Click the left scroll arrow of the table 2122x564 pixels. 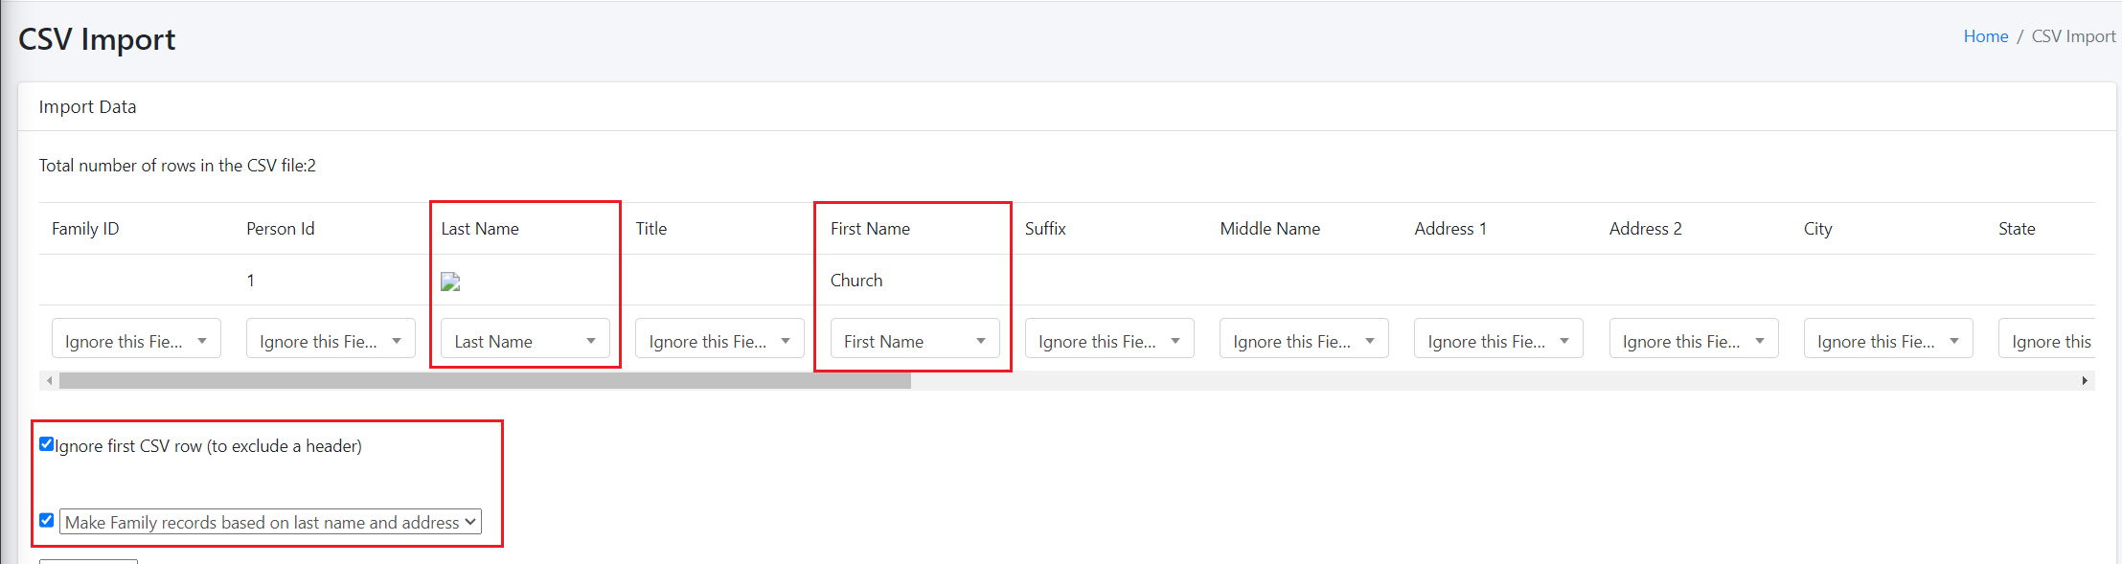click(49, 381)
